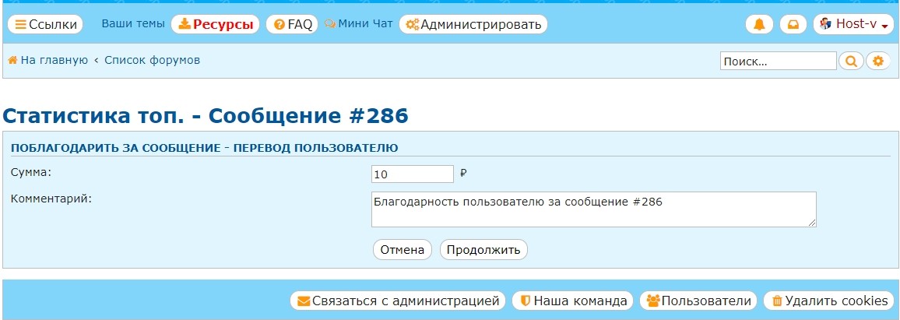Viewport: 900px width, 320px height.
Task: Click the envelope contact administration icon
Action: point(304,301)
